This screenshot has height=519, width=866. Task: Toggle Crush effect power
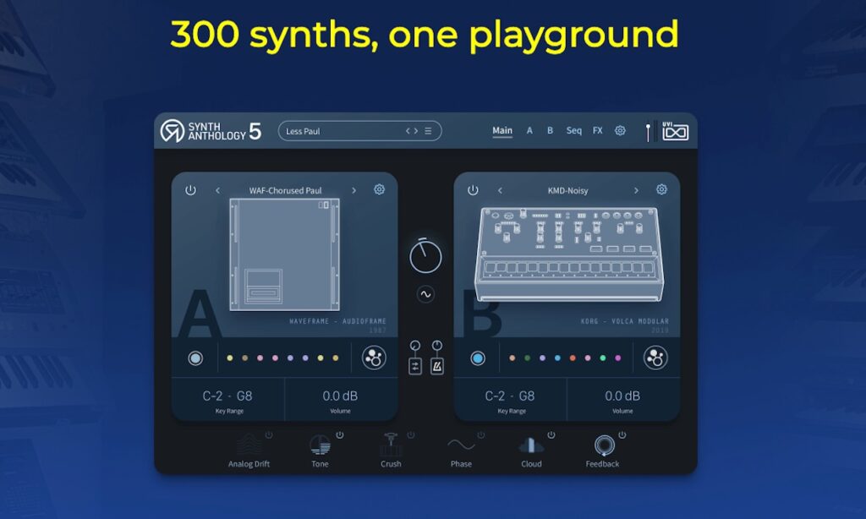(410, 435)
